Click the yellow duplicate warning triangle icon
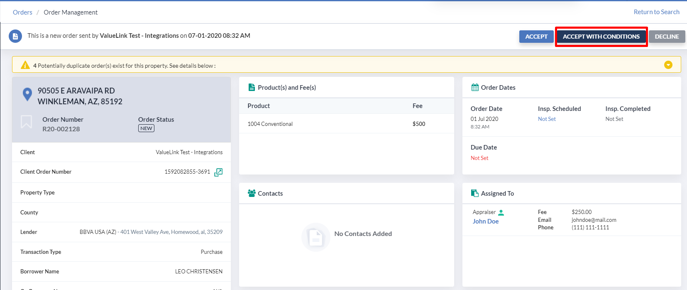The height and width of the screenshot is (290, 687). click(25, 65)
